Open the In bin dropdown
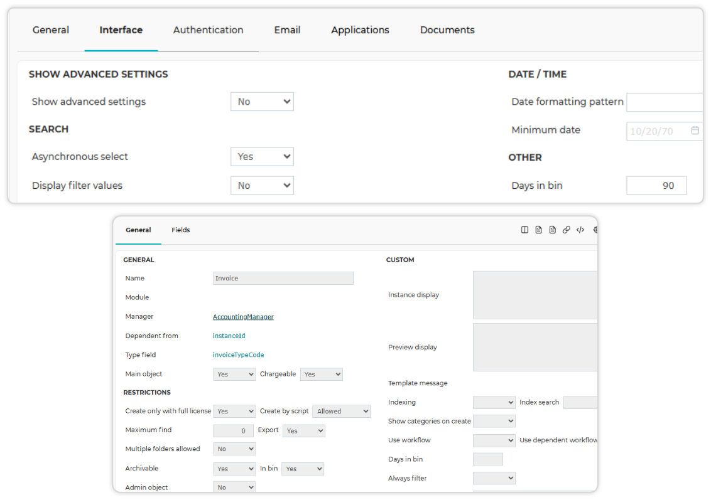711x500 pixels. (x=303, y=469)
